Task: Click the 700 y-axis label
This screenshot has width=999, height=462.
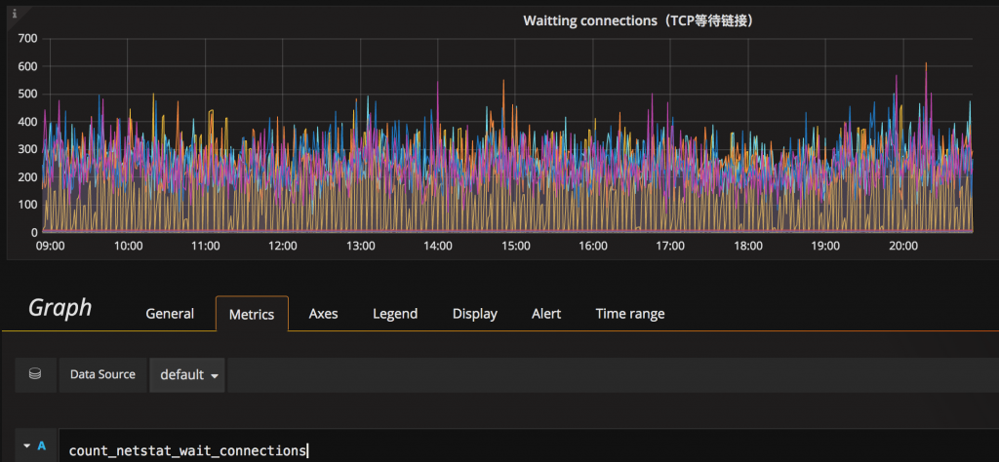Action: point(28,38)
